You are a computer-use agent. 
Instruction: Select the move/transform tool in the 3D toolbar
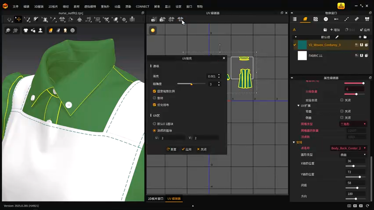(x=18, y=19)
